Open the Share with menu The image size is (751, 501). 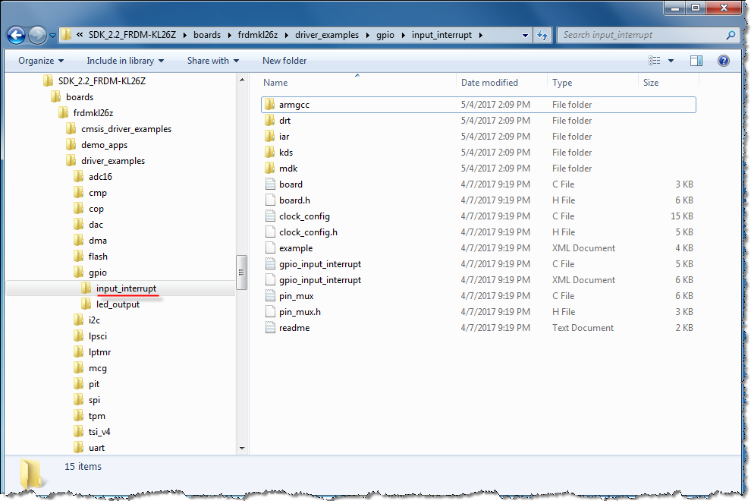click(212, 61)
